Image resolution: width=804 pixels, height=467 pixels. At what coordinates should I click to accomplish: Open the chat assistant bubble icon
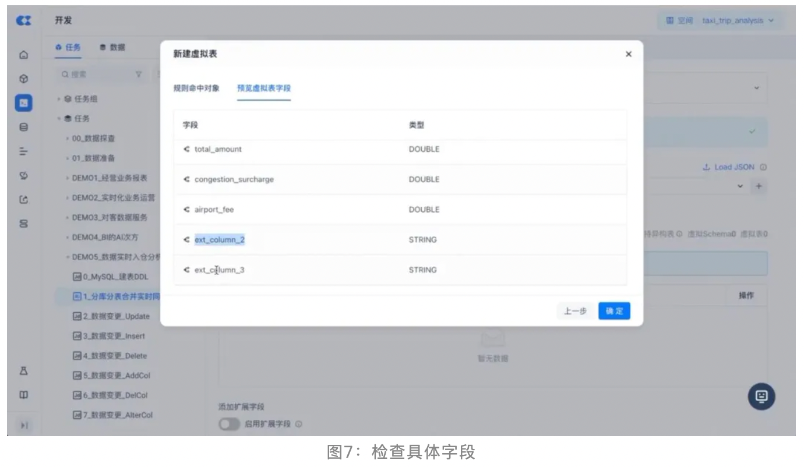(761, 396)
